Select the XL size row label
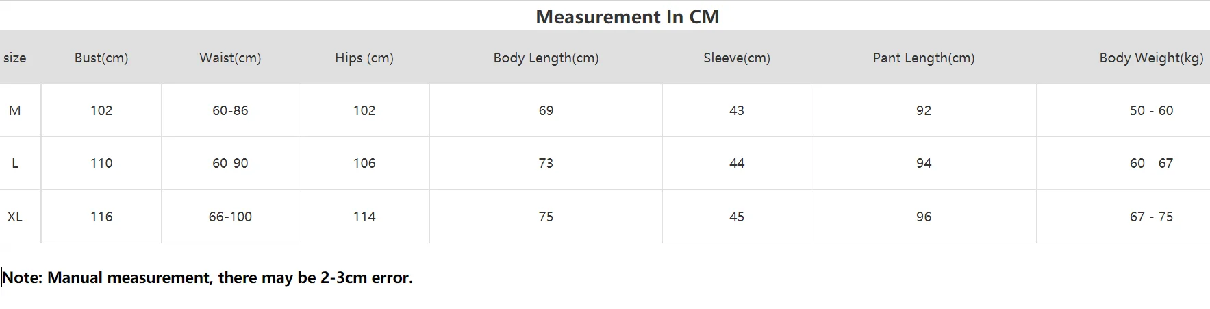 pyautogui.click(x=15, y=217)
